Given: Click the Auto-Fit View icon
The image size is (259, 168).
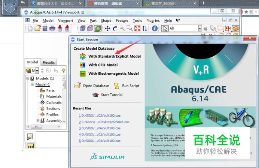Looking at the screenshot, I should 137,28.
